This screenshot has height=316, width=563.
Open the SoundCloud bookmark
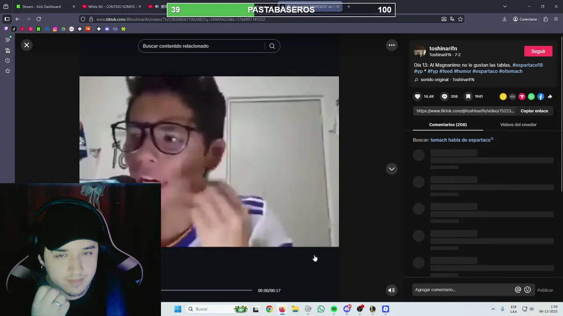pyautogui.click(x=88, y=29)
